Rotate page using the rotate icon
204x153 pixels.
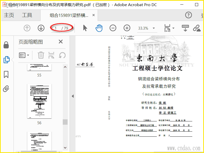(x=62, y=55)
